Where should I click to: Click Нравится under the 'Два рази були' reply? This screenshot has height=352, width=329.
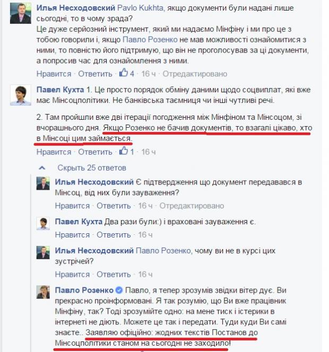(72, 235)
